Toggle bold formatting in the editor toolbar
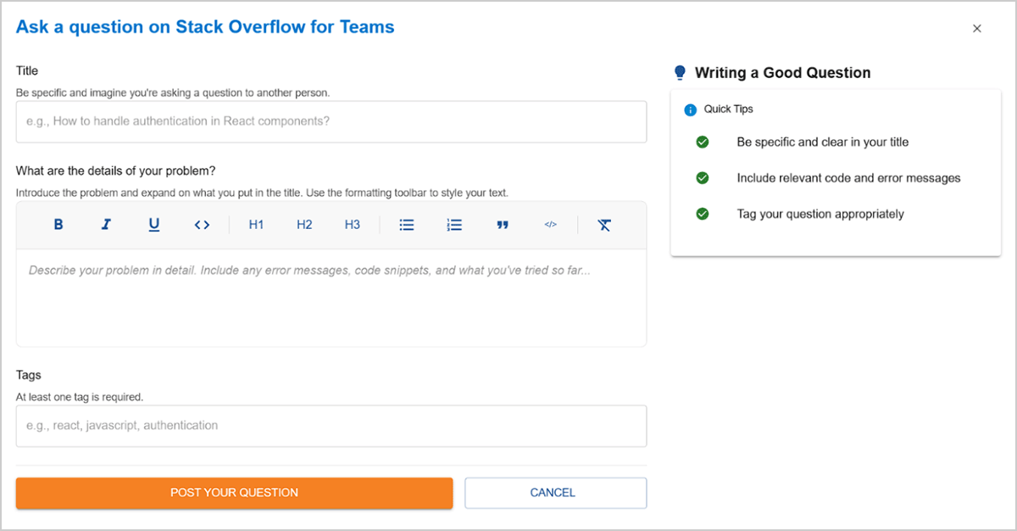The width and height of the screenshot is (1017, 531). pyautogui.click(x=58, y=225)
